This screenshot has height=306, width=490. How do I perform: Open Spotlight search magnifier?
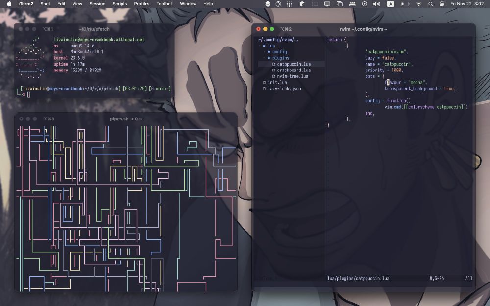point(430,4)
